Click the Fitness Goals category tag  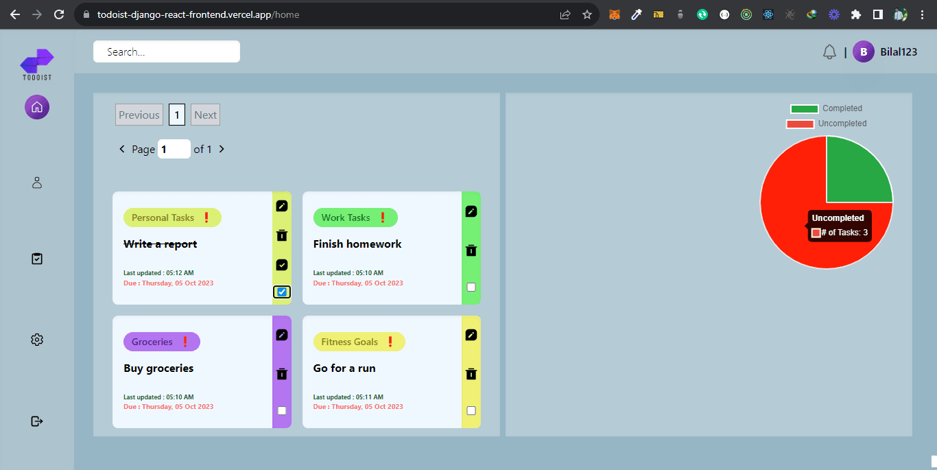coord(359,342)
